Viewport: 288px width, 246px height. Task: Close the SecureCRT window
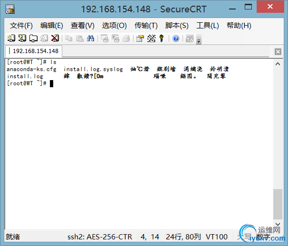270,7
